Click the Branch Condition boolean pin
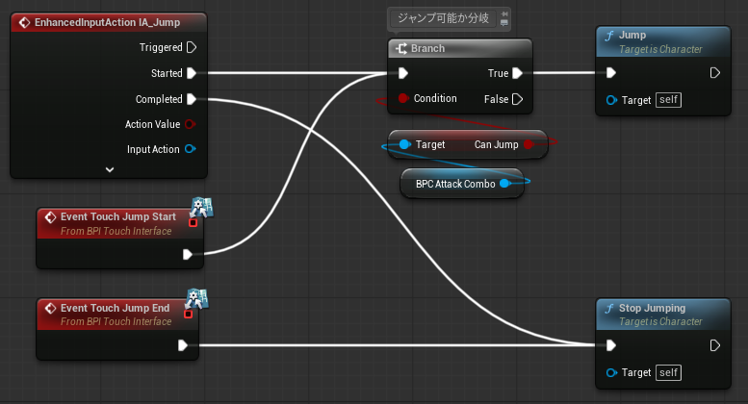Image resolution: width=748 pixels, height=404 pixels. coord(403,98)
